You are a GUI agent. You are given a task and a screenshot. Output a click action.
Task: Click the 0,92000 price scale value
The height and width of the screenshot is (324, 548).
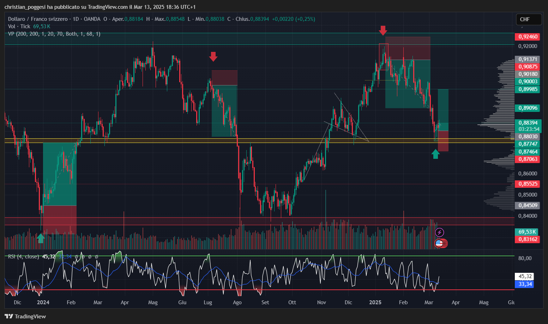[x=528, y=46]
